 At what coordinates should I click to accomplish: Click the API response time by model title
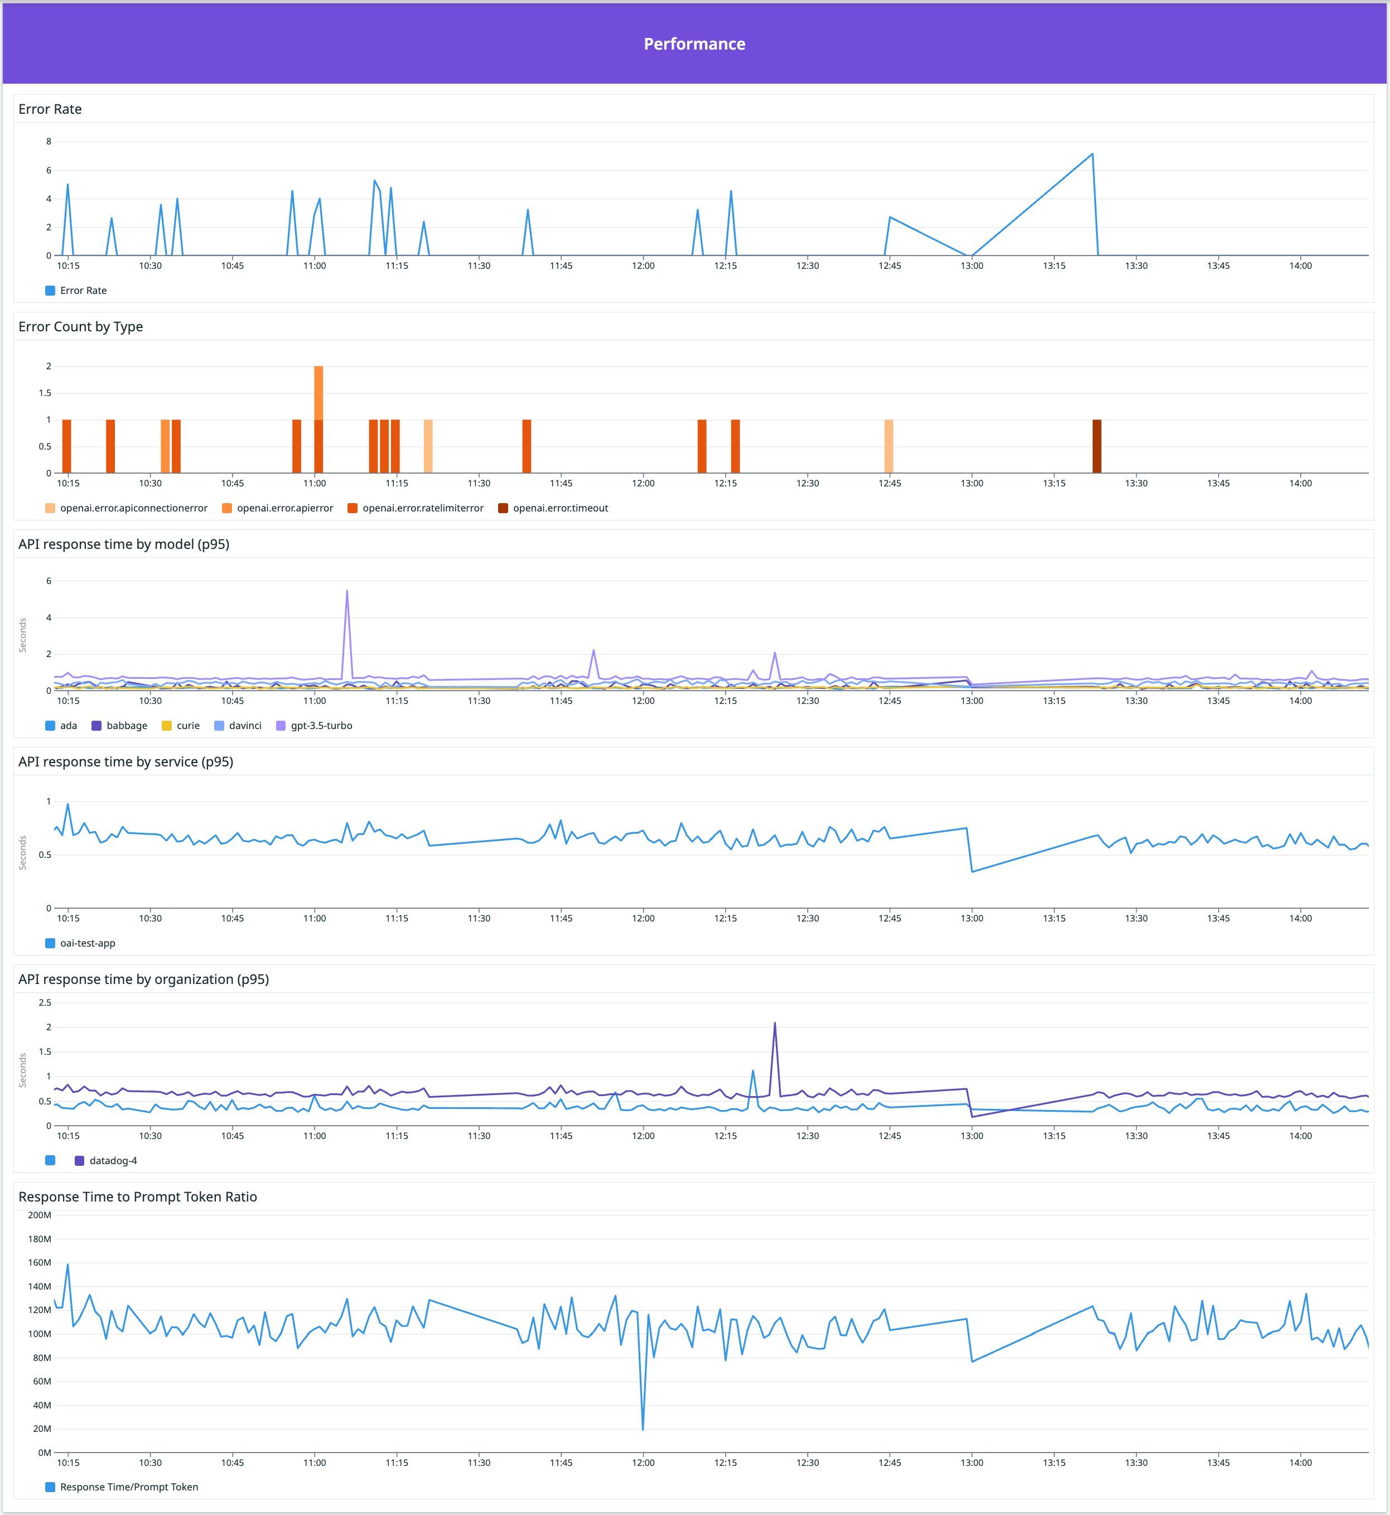pyautogui.click(x=124, y=544)
